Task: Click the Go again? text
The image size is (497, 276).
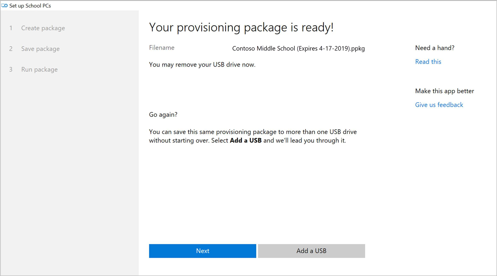Action: pos(163,115)
